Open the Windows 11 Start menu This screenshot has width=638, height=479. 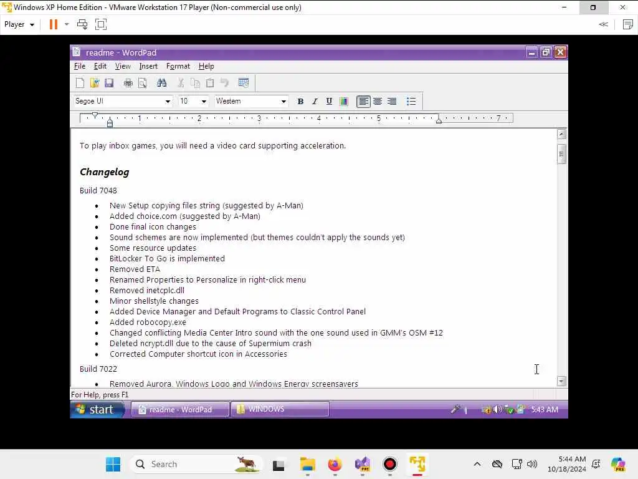coord(113,464)
